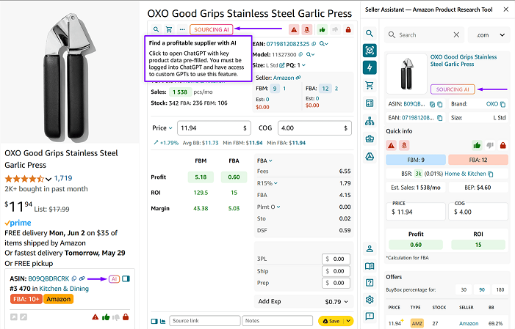Open the side panel icon beside AI badge

(x=126, y=279)
